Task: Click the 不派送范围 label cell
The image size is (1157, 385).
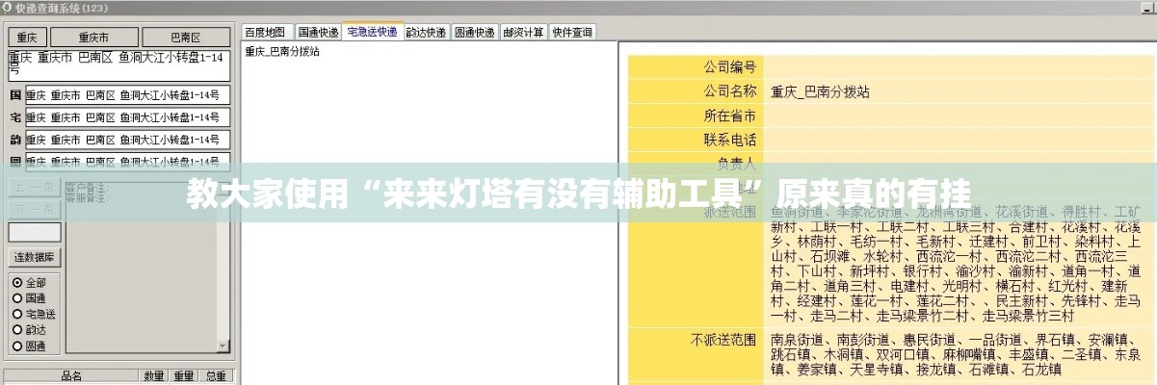Action: click(x=696, y=353)
